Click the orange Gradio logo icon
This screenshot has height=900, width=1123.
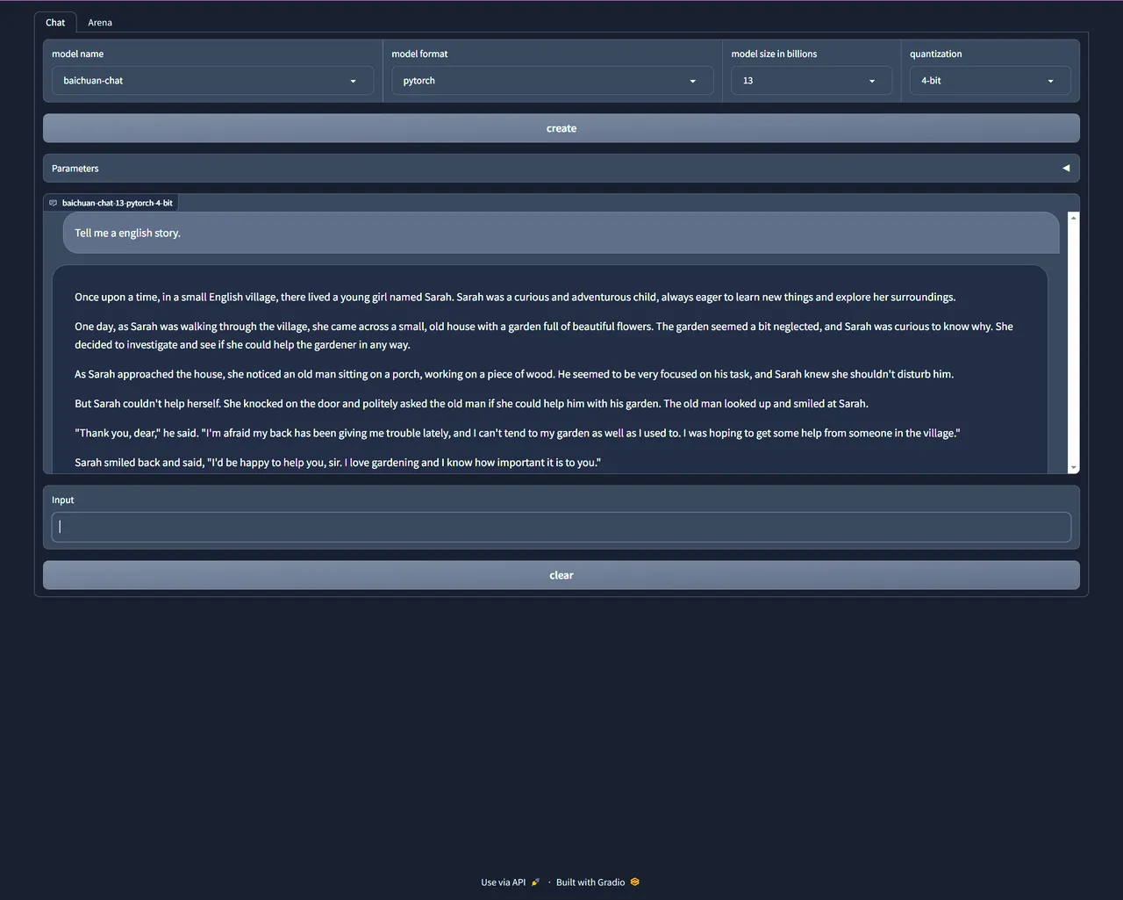[x=635, y=882]
